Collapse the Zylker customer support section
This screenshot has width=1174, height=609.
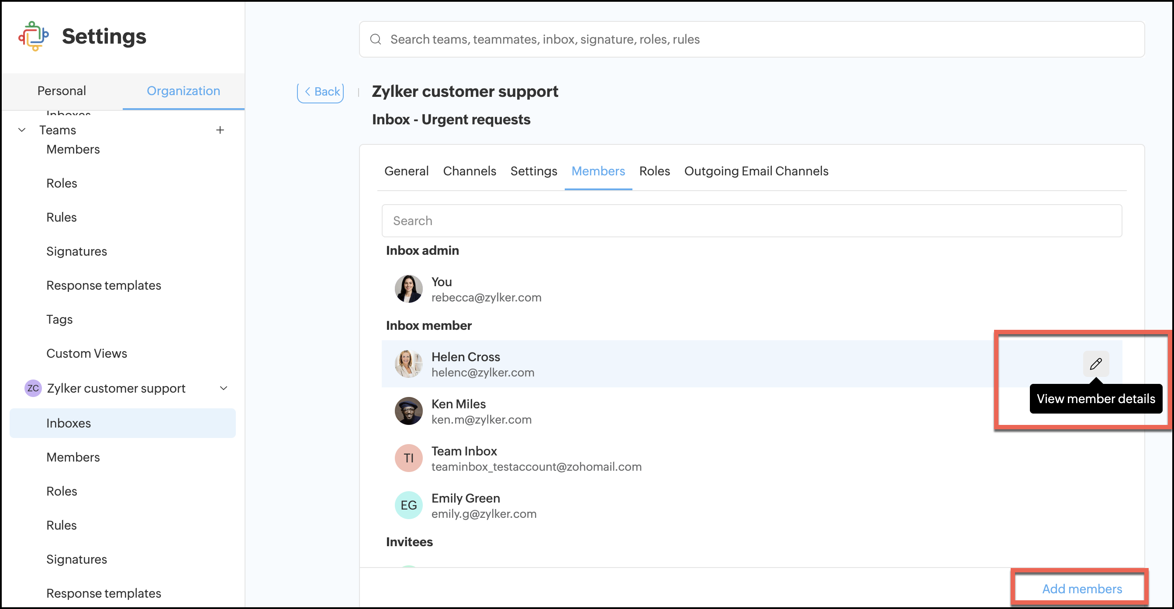[x=223, y=388]
